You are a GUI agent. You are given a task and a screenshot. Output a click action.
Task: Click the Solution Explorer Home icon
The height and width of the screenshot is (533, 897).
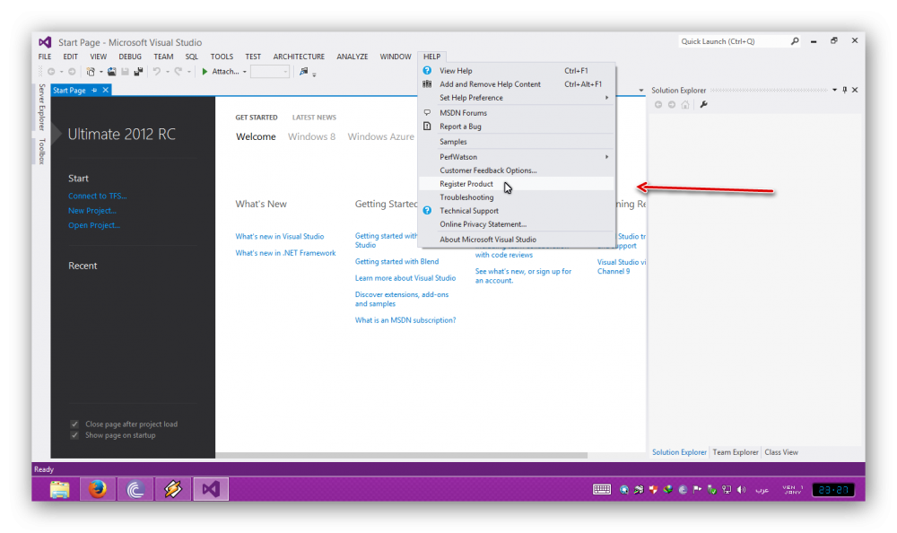pos(685,105)
